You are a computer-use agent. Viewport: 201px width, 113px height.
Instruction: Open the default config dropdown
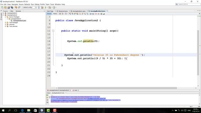30,8
